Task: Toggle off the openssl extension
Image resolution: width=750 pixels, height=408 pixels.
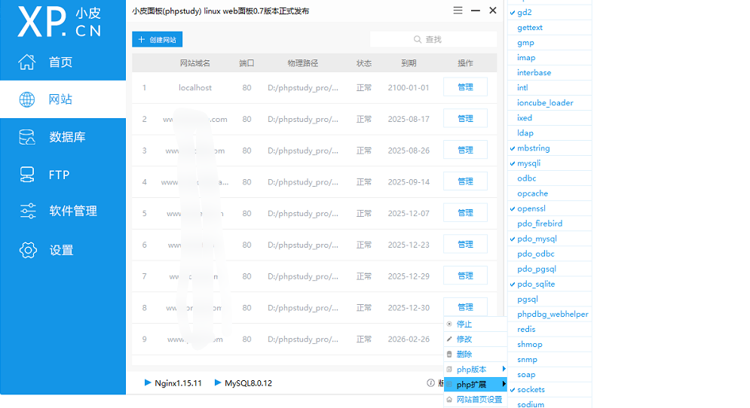Action: click(x=531, y=209)
